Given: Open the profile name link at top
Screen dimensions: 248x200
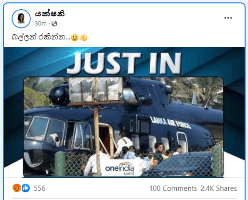Looking at the screenshot, I should coord(50,14).
